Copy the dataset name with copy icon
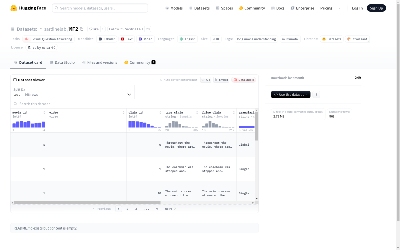Viewport: 400px width, 250px height. pyautogui.click(x=81, y=29)
